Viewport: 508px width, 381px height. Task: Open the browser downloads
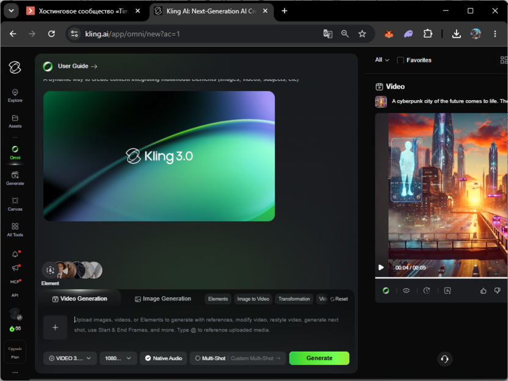point(456,34)
